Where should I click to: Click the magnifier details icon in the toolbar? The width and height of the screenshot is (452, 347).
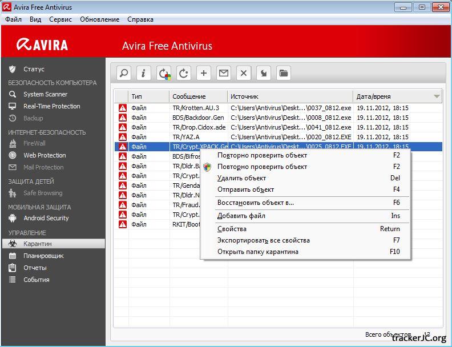[x=124, y=73]
